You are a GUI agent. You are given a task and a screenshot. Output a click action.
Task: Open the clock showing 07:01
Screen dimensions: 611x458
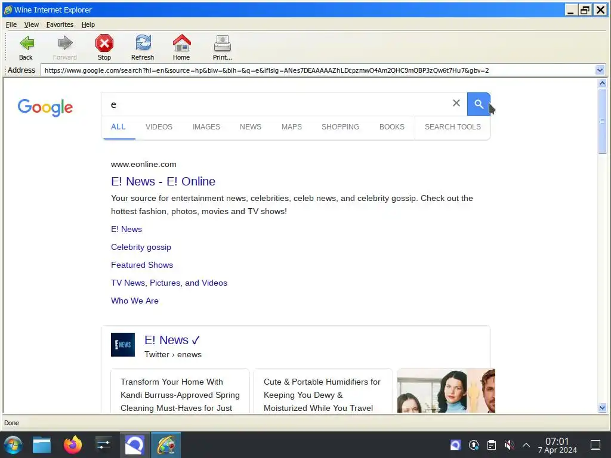(x=557, y=445)
